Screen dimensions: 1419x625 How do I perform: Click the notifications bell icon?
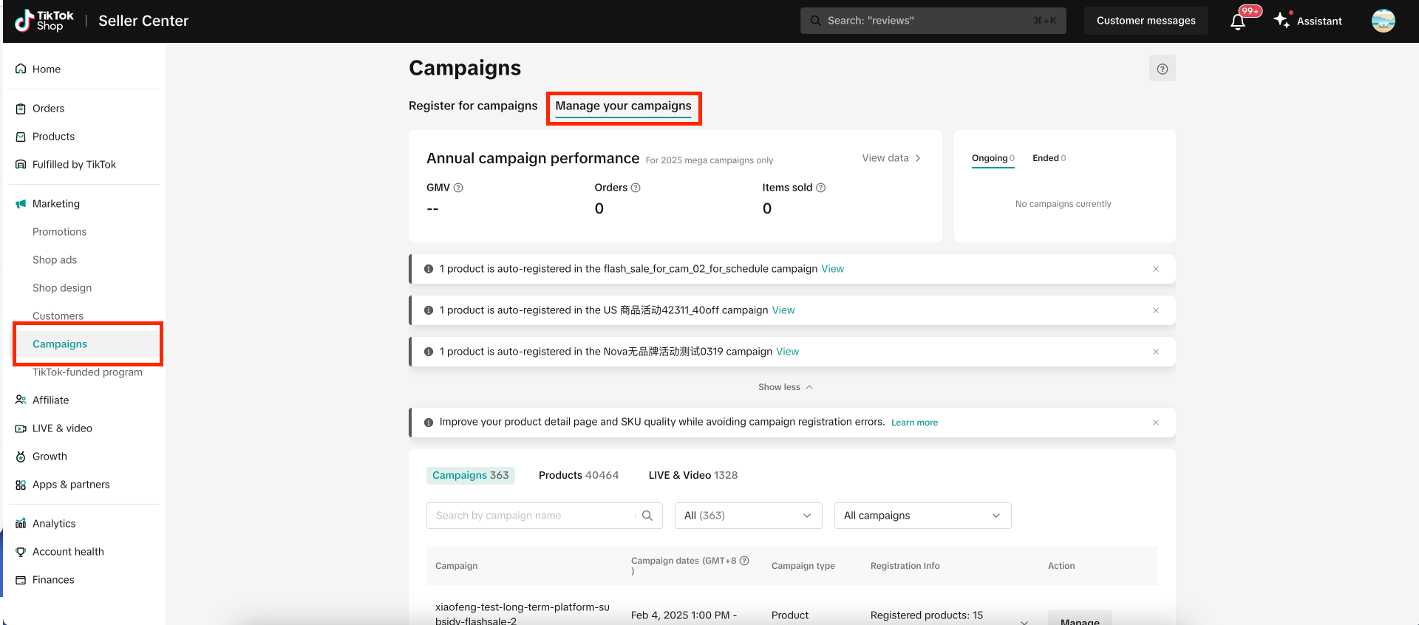coord(1238,21)
